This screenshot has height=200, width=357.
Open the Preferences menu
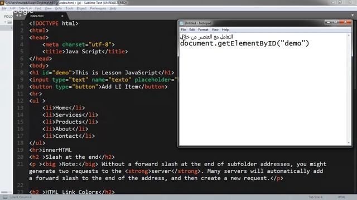coord(98,8)
